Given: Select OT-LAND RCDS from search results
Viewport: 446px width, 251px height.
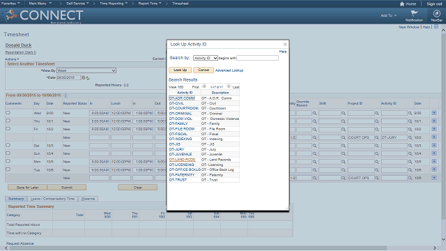Looking at the screenshot, I should [x=182, y=160].
